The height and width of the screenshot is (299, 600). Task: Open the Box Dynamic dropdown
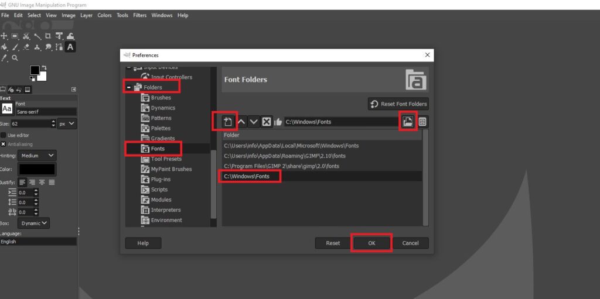[x=33, y=224]
